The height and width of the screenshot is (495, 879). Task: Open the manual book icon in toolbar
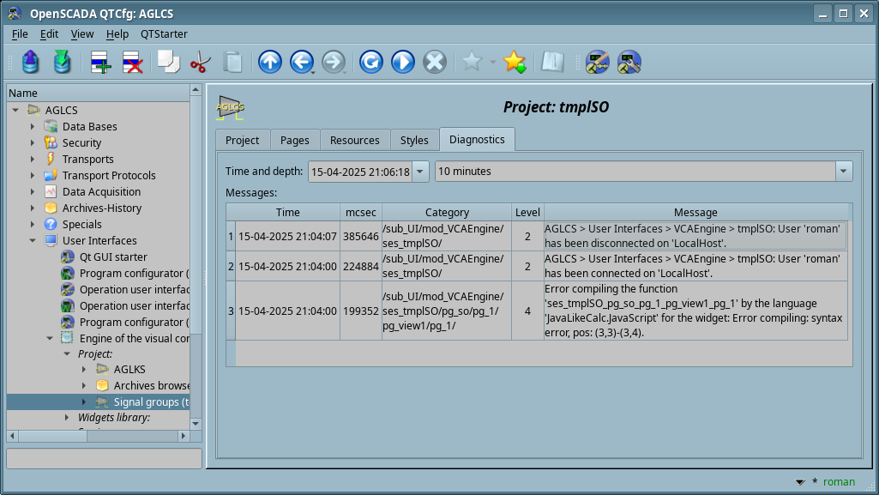552,62
